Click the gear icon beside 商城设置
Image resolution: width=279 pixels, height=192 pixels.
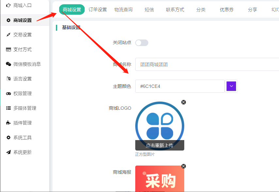click(8, 20)
